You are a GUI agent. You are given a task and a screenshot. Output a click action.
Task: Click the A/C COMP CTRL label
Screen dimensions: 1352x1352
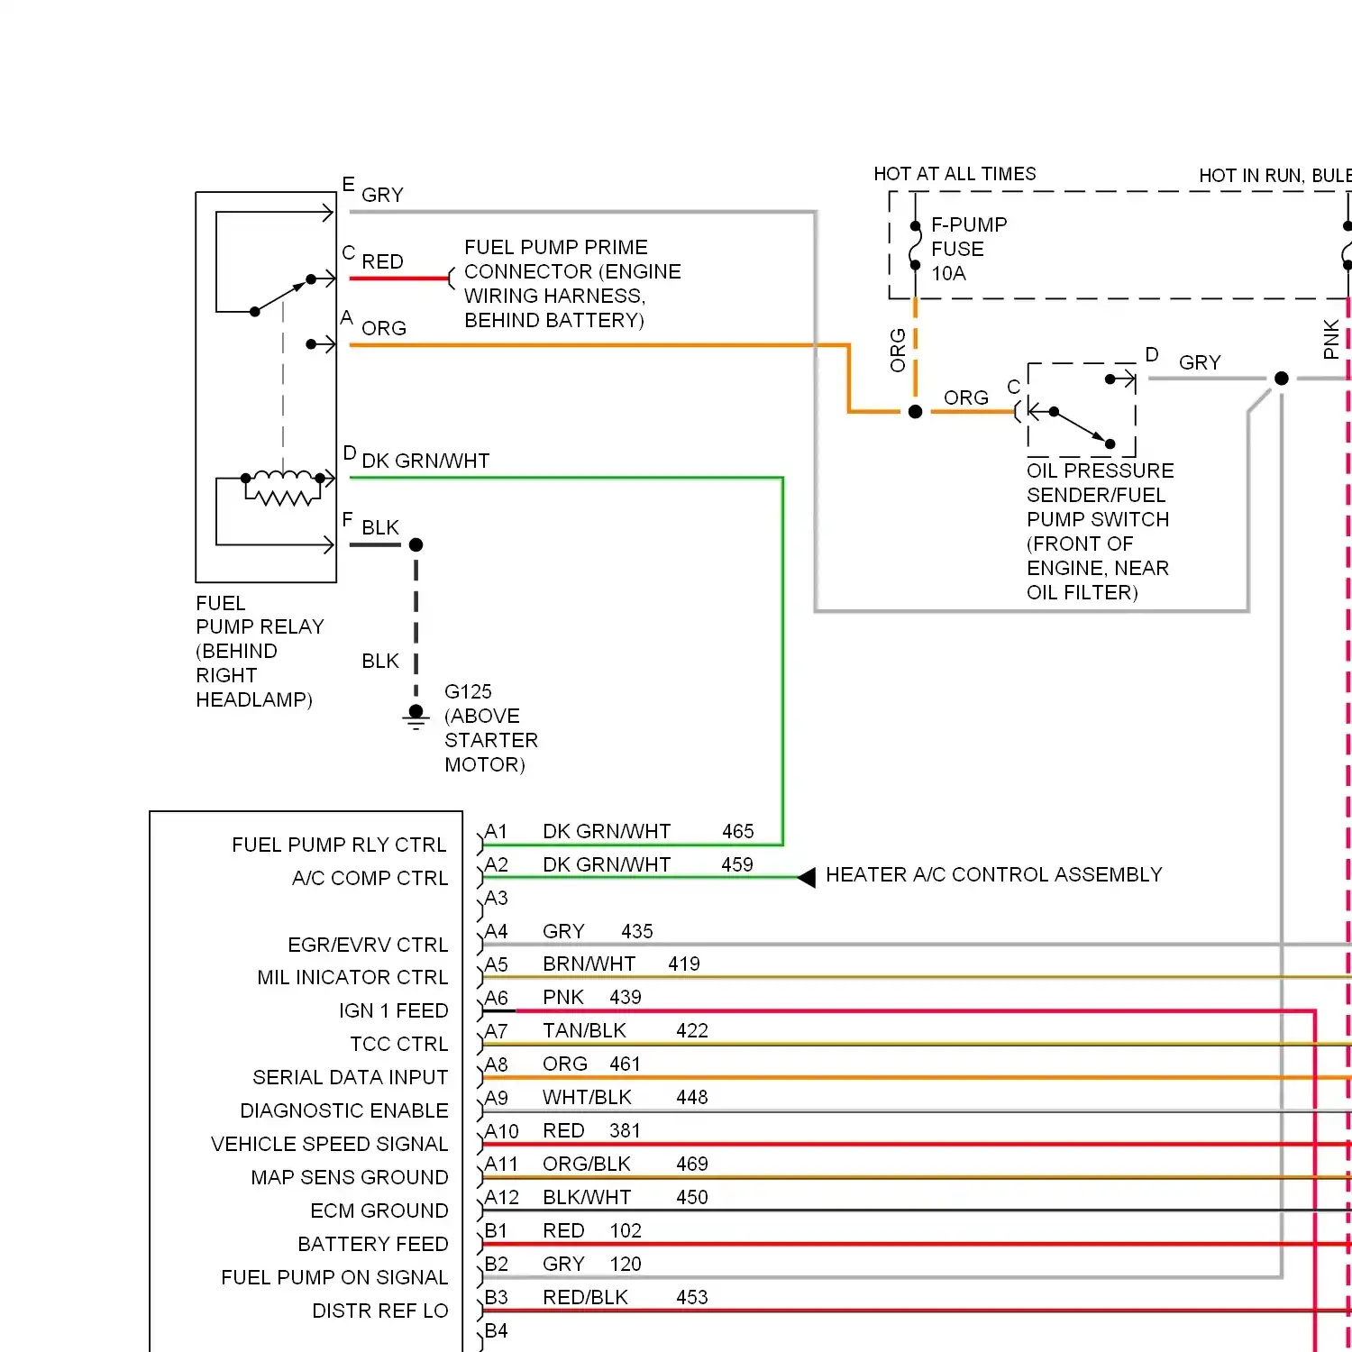click(370, 878)
